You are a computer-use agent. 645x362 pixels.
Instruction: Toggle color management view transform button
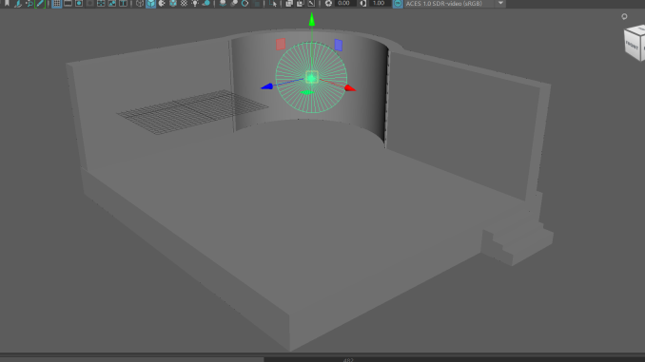398,3
